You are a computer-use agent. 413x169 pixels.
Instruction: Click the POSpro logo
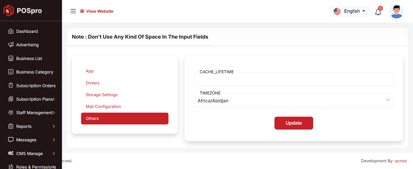(23, 11)
